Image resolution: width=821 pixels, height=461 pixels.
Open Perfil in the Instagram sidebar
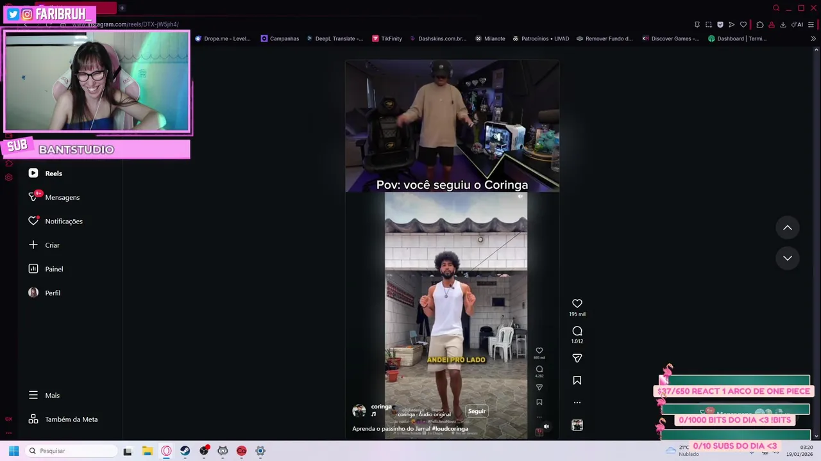(44, 293)
